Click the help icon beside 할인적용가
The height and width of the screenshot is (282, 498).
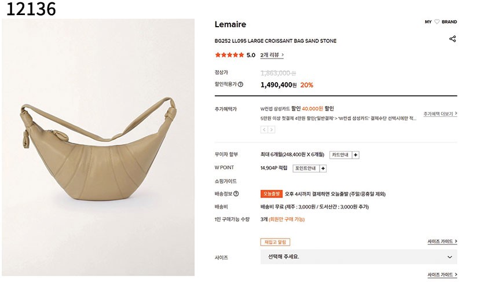click(x=240, y=85)
